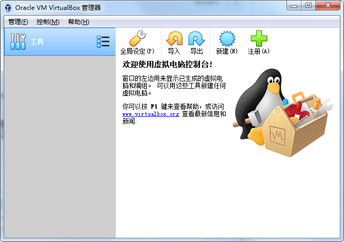
Task: Click the welcome heading 欢迎使用虚拟电脑控制台!
Action: [x=167, y=65]
